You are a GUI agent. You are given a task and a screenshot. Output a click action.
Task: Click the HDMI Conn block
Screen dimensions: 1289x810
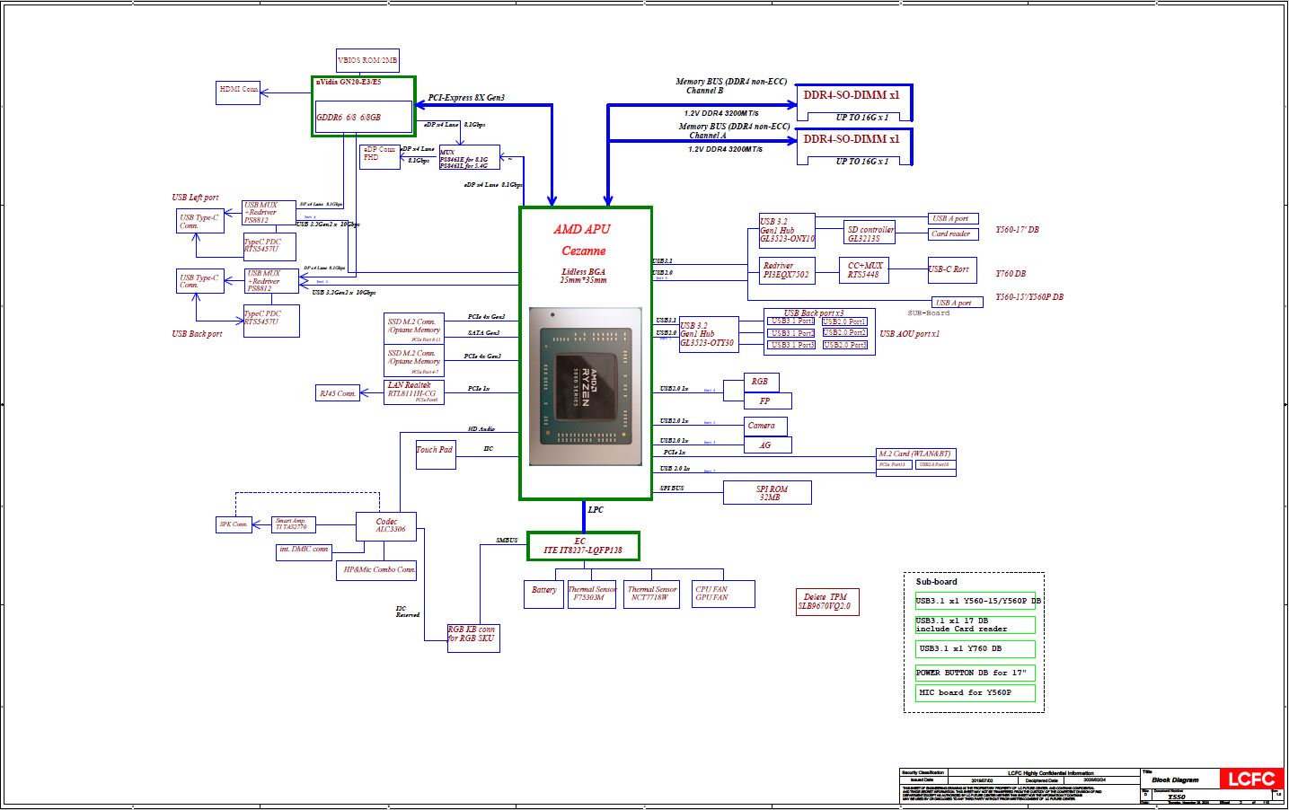[238, 92]
